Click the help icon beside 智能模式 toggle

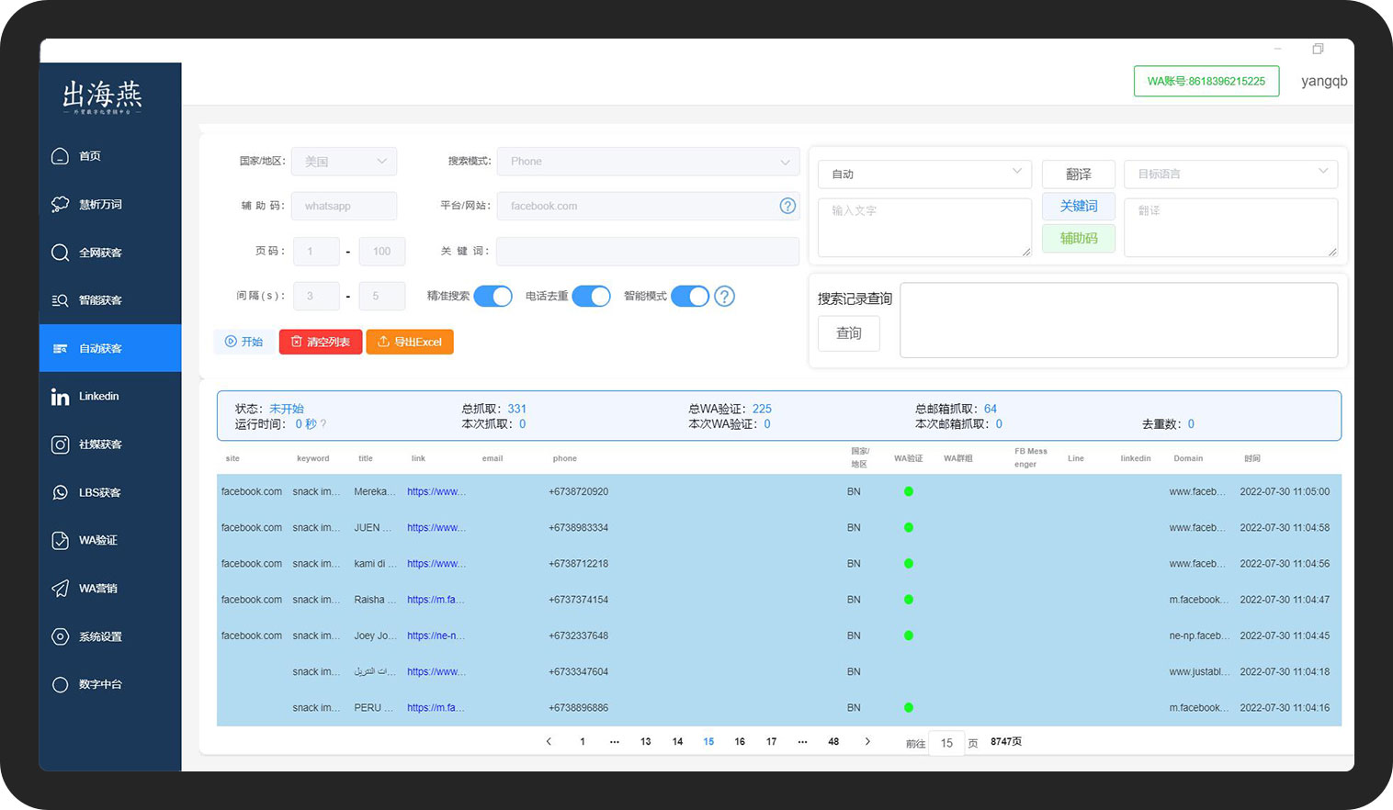click(x=724, y=297)
